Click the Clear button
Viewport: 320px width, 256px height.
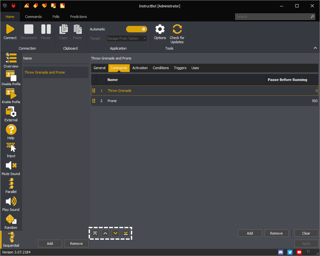point(306,233)
